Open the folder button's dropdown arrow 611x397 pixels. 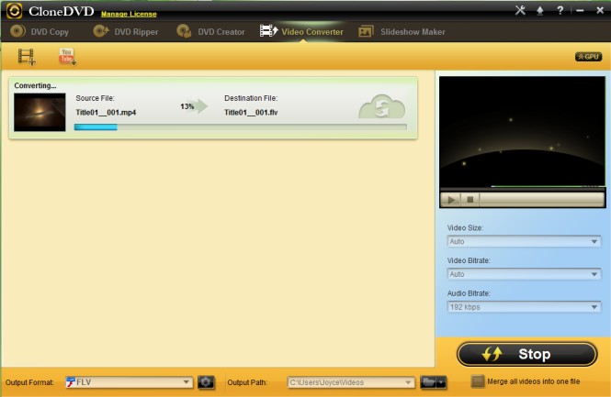[x=441, y=382]
